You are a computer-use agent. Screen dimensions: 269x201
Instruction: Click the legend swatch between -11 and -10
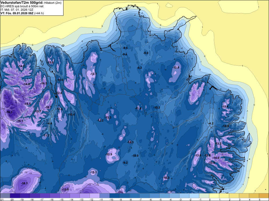[x=104, y=196]
